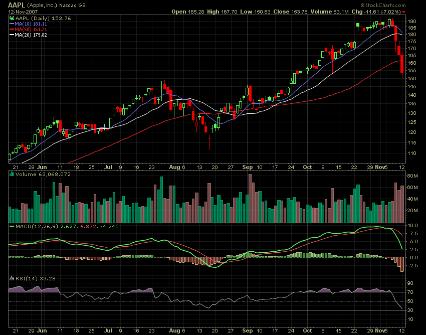
Task: Click the AAPL ticker symbol title
Action: [x=17, y=5]
